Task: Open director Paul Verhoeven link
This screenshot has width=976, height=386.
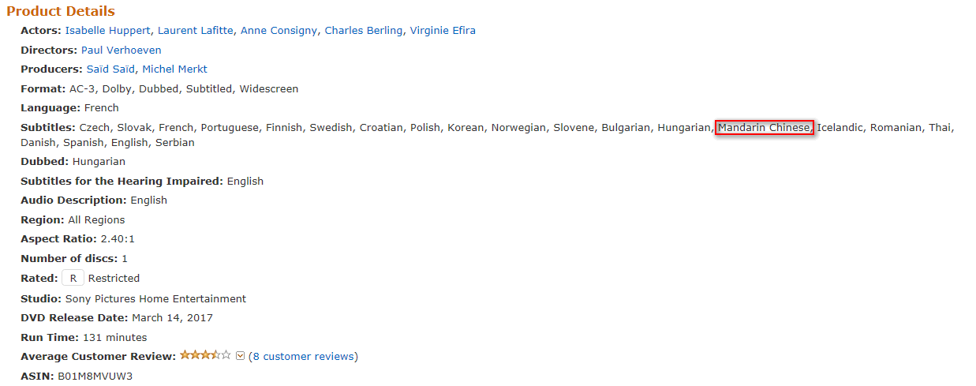Action: coord(122,50)
